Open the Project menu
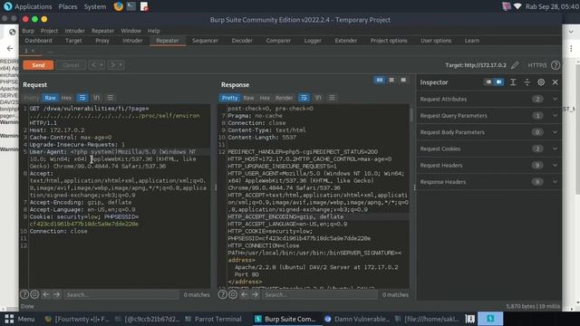Image resolution: width=580 pixels, height=326 pixels. 49,31
